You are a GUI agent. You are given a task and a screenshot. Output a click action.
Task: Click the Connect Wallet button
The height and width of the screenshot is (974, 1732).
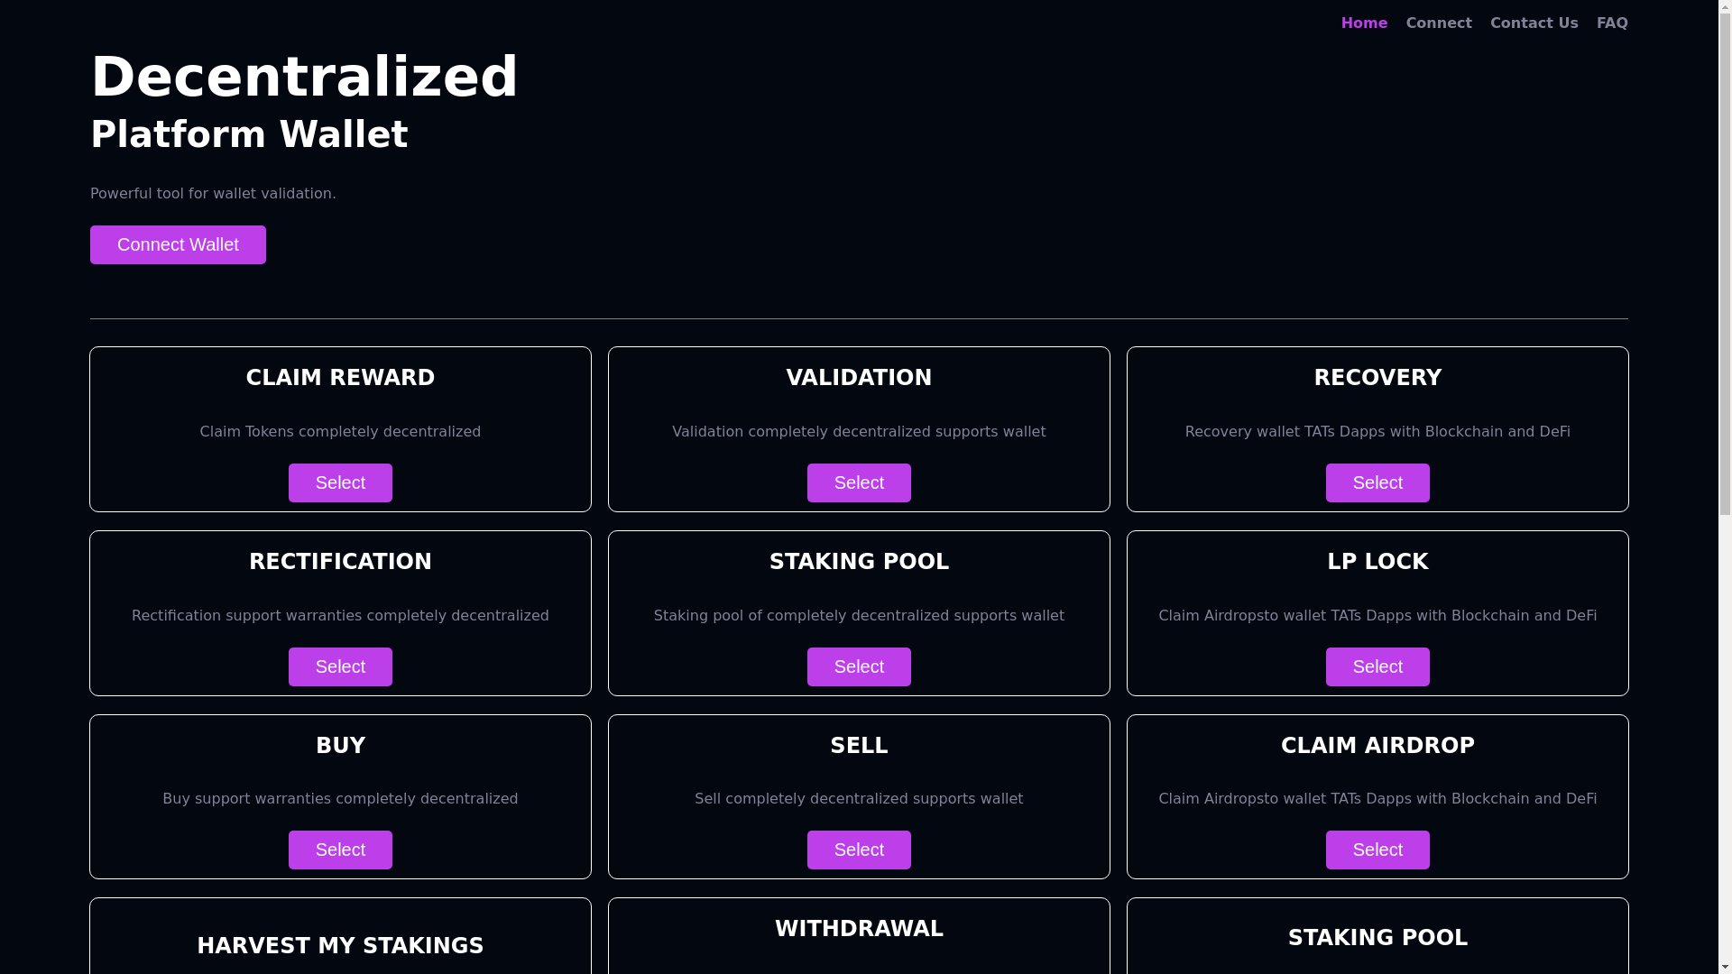point(178,244)
